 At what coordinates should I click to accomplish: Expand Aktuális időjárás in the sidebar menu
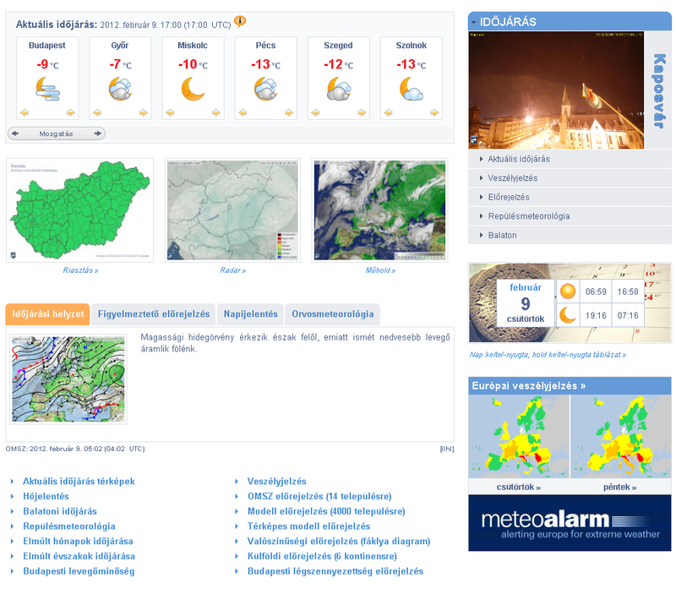[519, 159]
